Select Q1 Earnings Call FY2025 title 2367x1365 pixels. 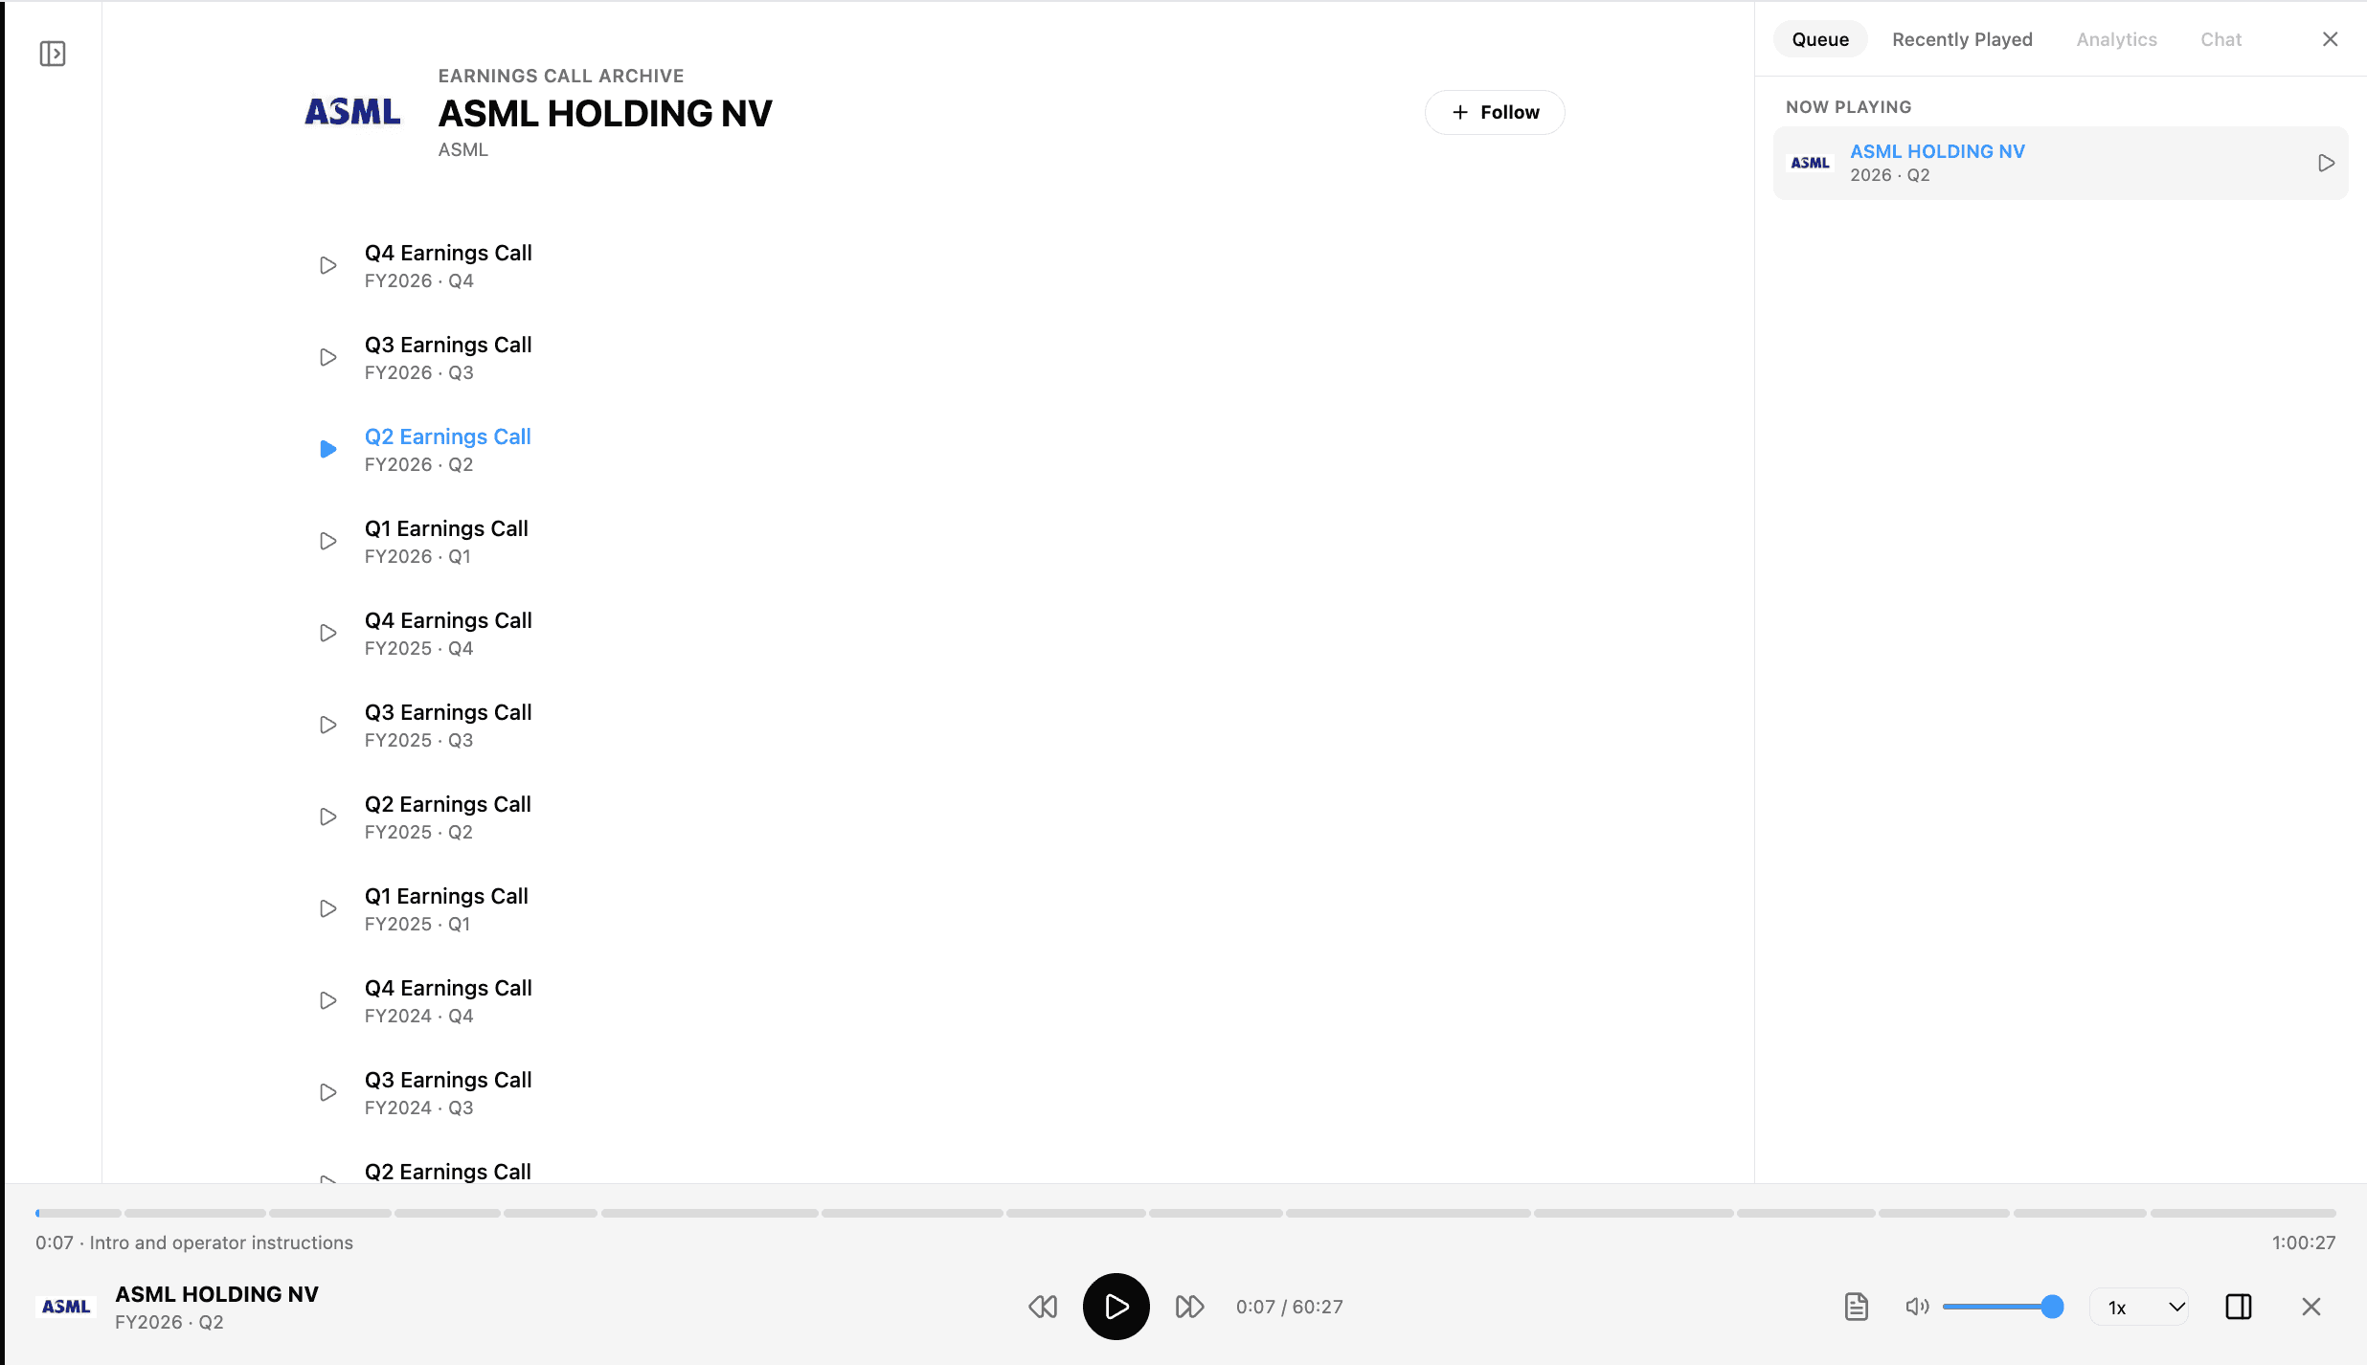click(446, 896)
